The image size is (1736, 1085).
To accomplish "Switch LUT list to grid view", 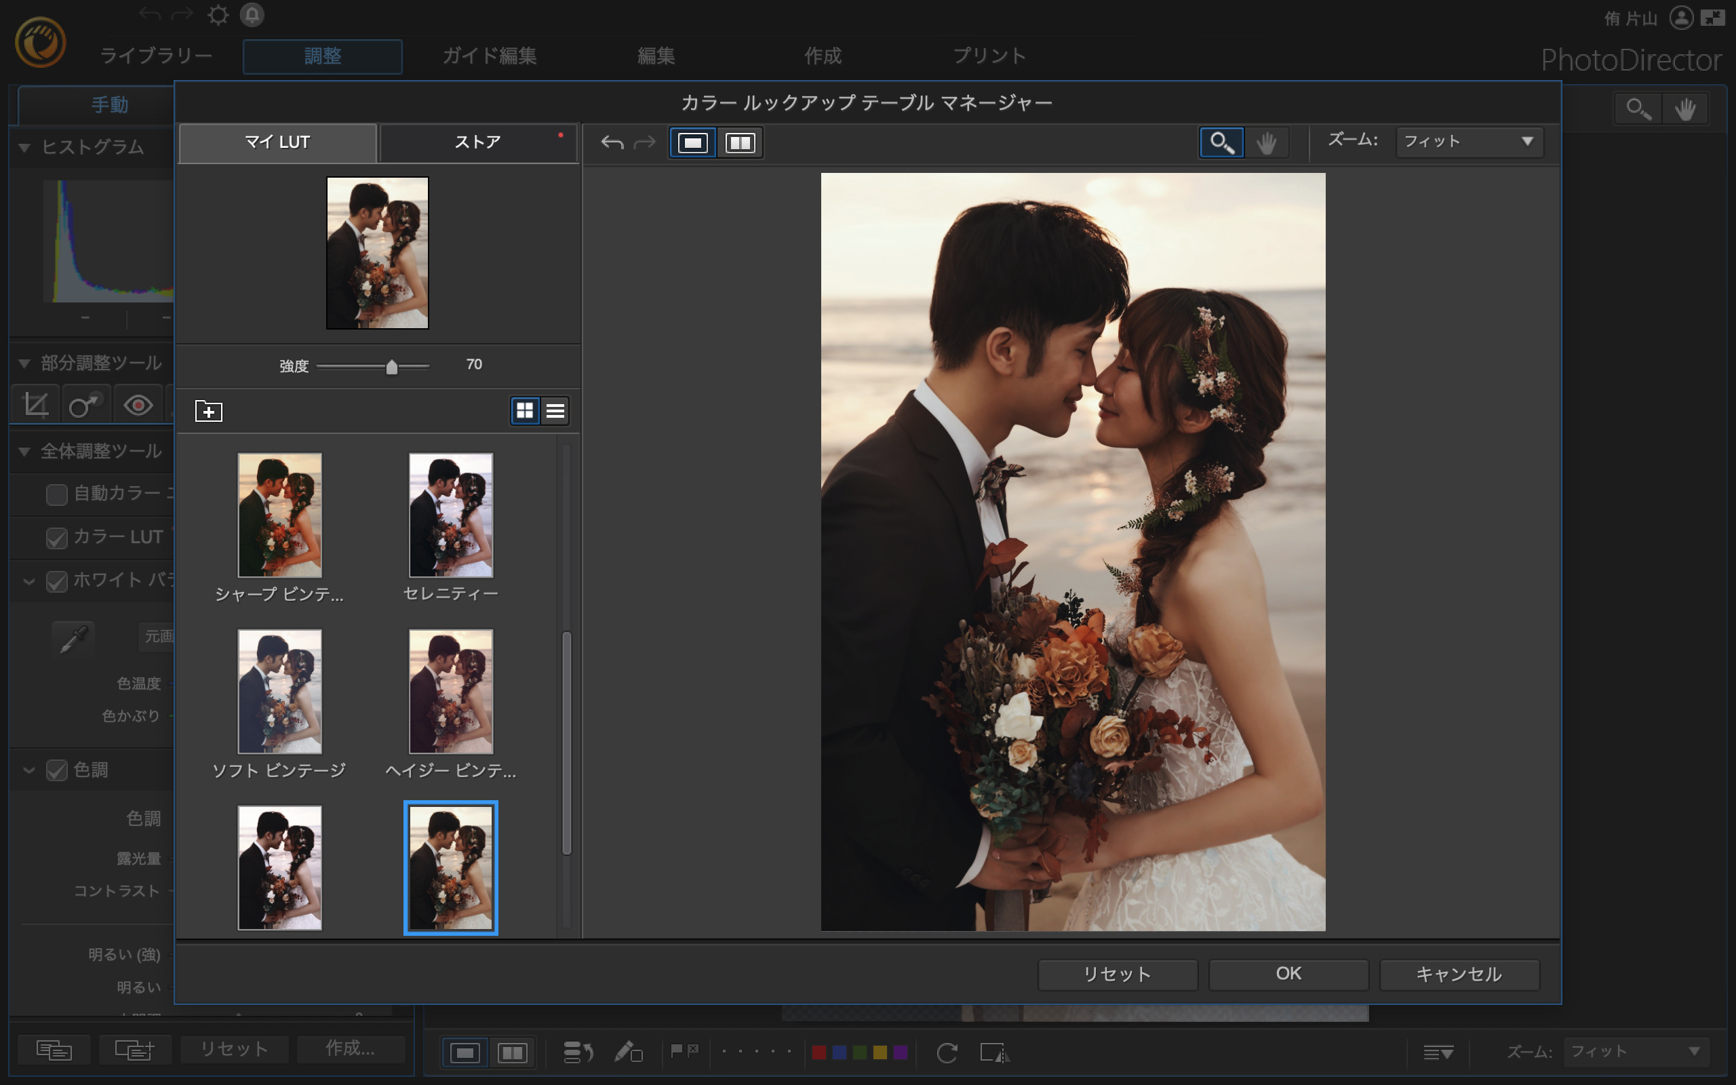I will point(525,411).
